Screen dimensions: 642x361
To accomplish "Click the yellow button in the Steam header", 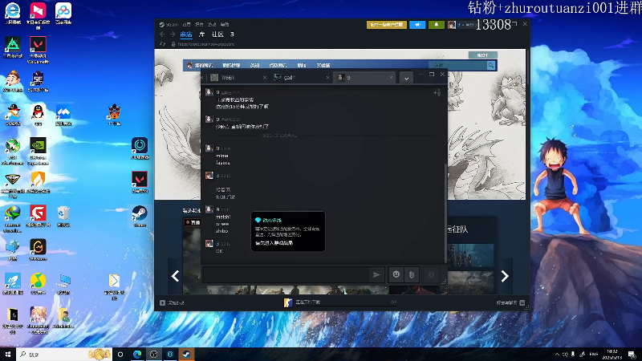I will tap(387, 25).
